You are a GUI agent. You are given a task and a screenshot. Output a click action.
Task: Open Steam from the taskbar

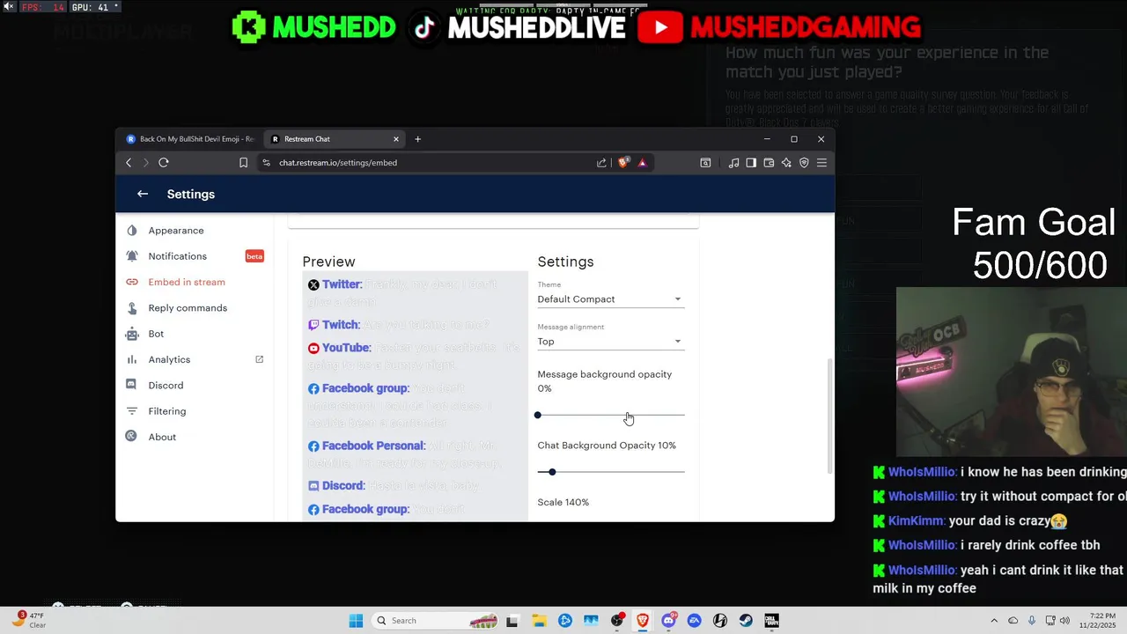(746, 621)
